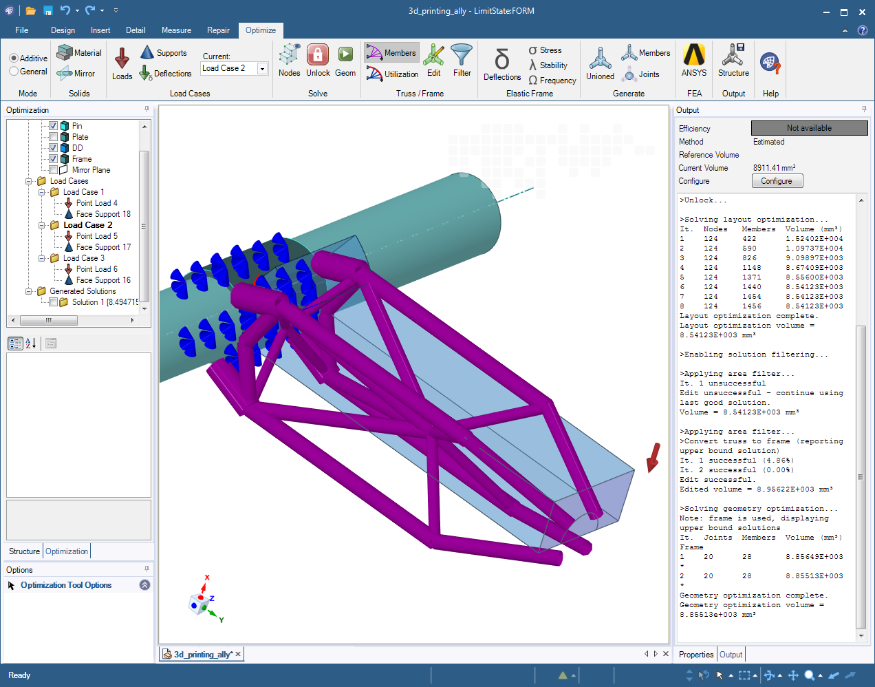Select Point Load 5 in tree
Image resolution: width=875 pixels, height=687 pixels.
coord(96,236)
